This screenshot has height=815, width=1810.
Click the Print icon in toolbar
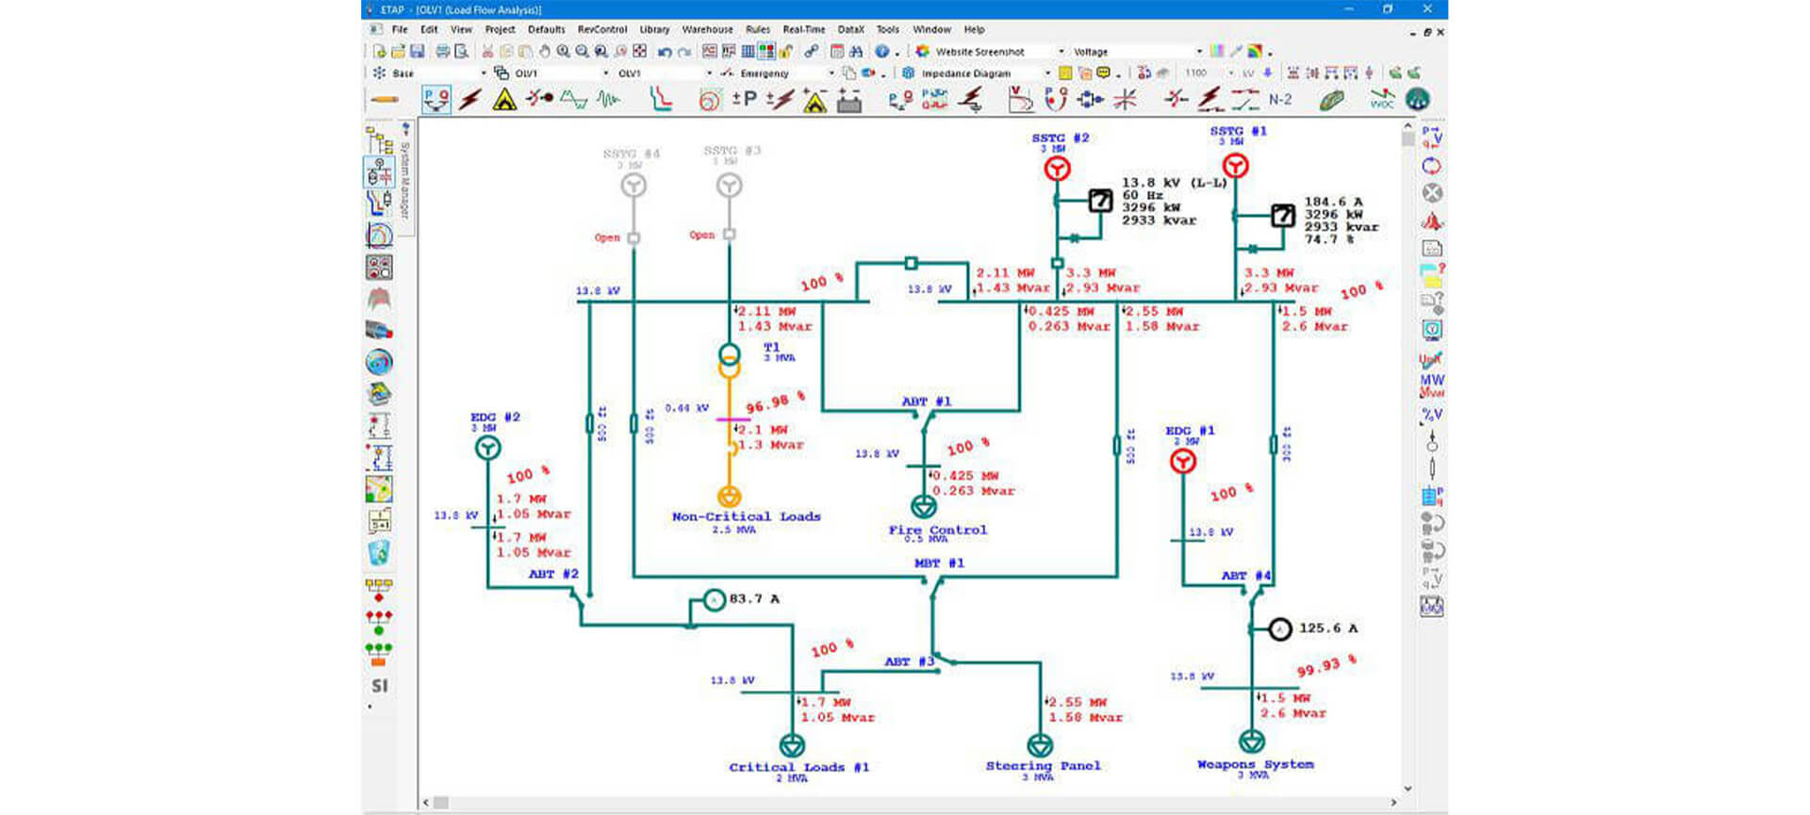tap(442, 52)
